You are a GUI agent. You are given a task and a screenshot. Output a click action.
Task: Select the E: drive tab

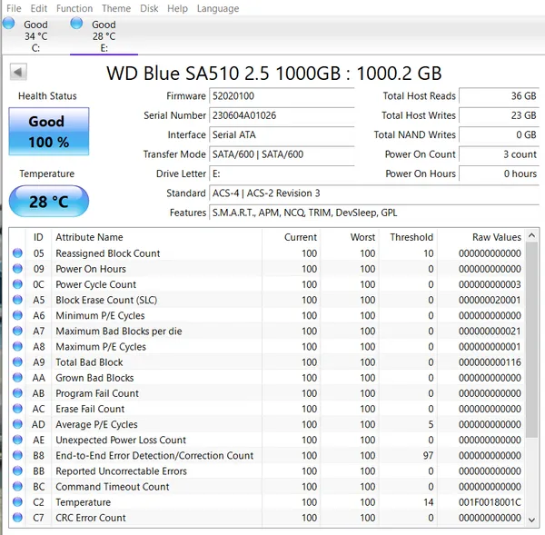point(104,35)
